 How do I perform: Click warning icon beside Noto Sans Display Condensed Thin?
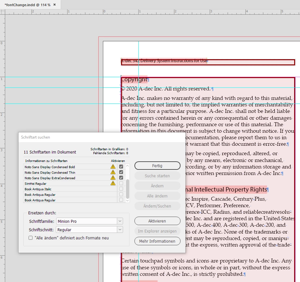coord(113,172)
